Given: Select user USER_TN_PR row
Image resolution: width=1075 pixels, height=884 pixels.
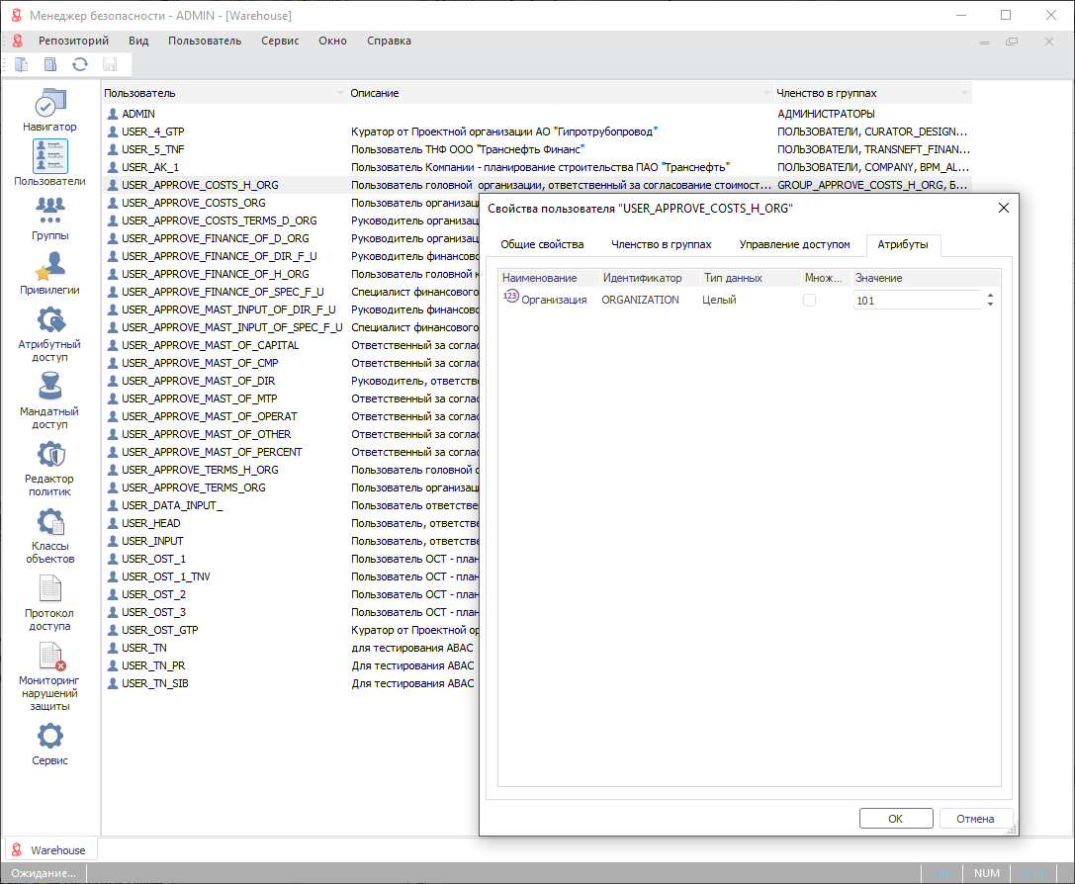Looking at the screenshot, I should pos(291,665).
